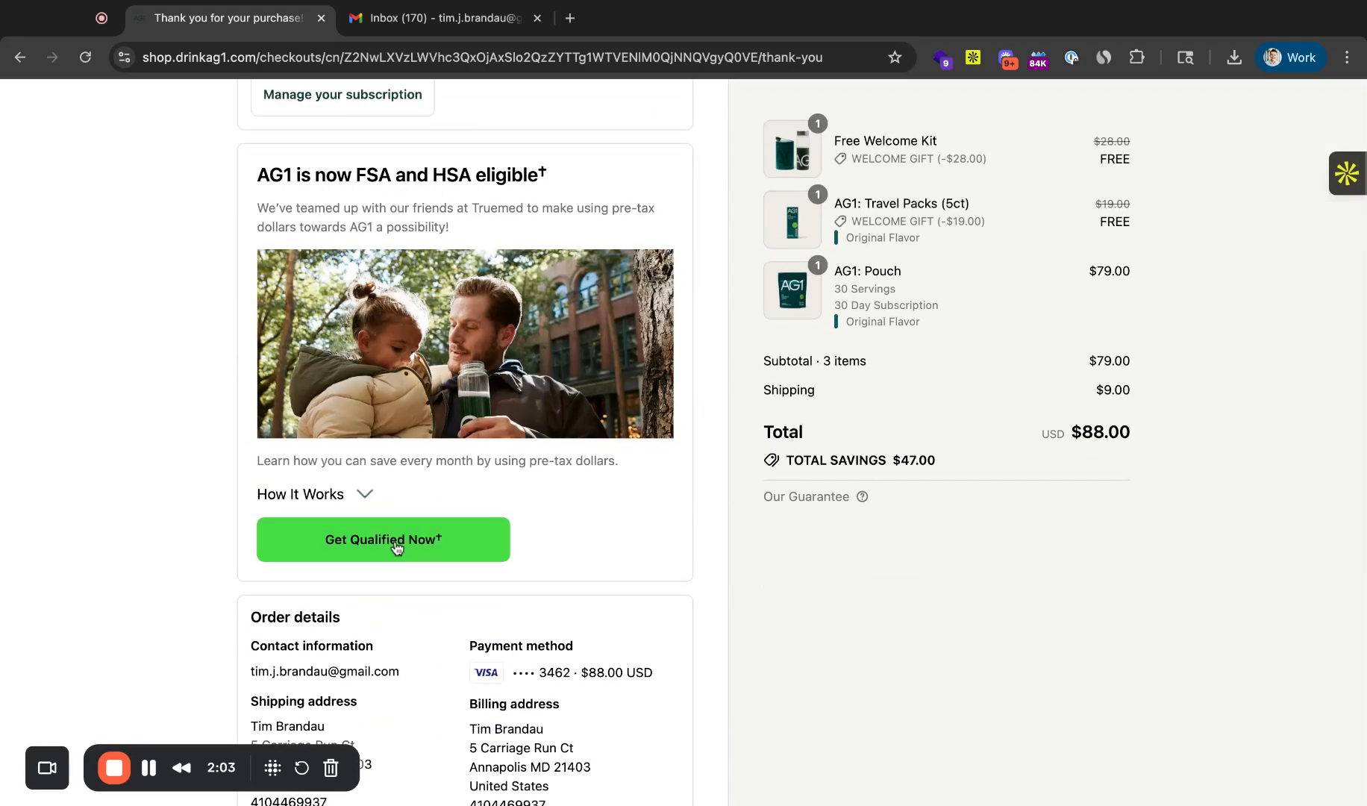
Task: Rewind the recording with the double-arrow icon
Action: 181,767
